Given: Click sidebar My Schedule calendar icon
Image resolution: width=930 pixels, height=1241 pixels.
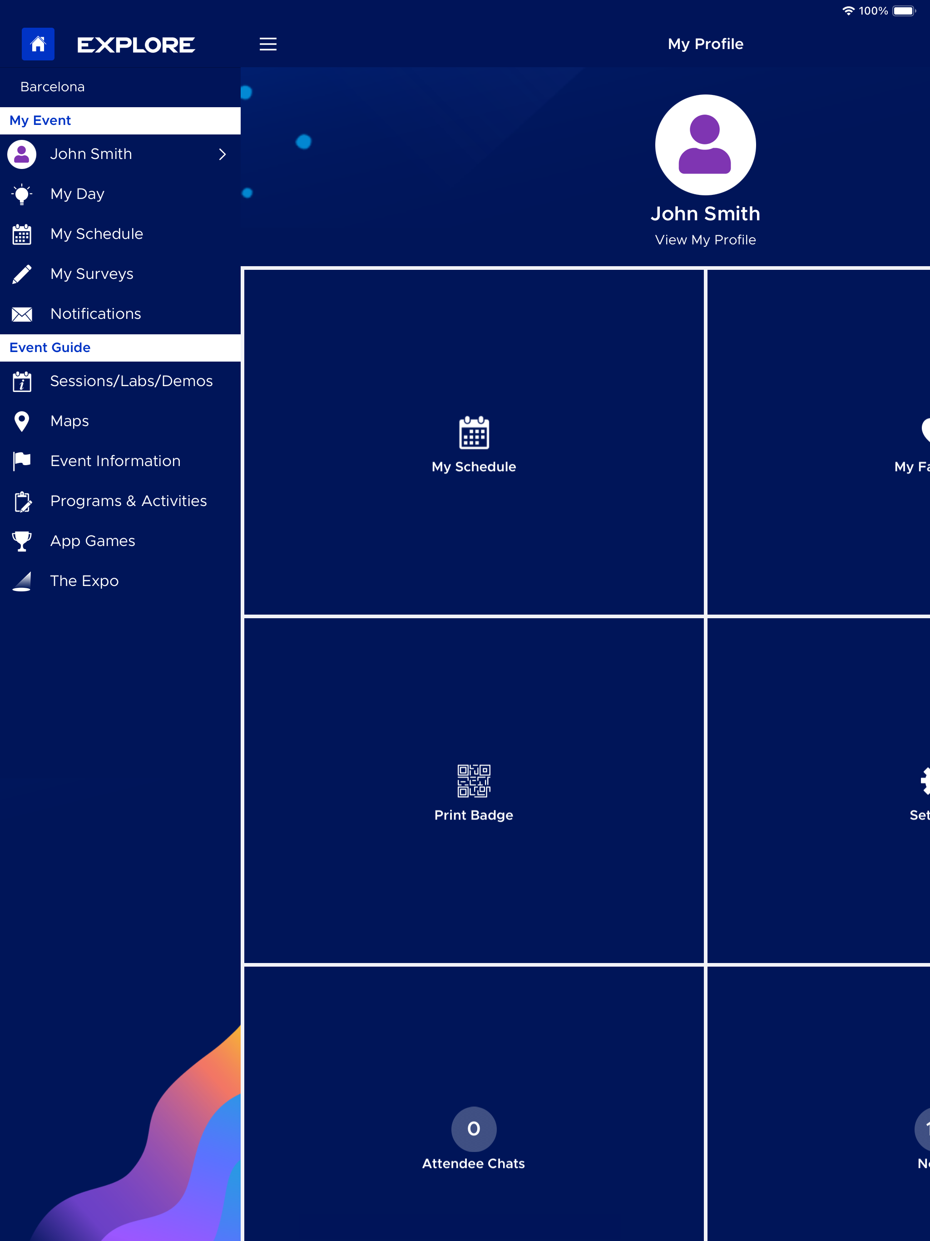Looking at the screenshot, I should pyautogui.click(x=22, y=234).
